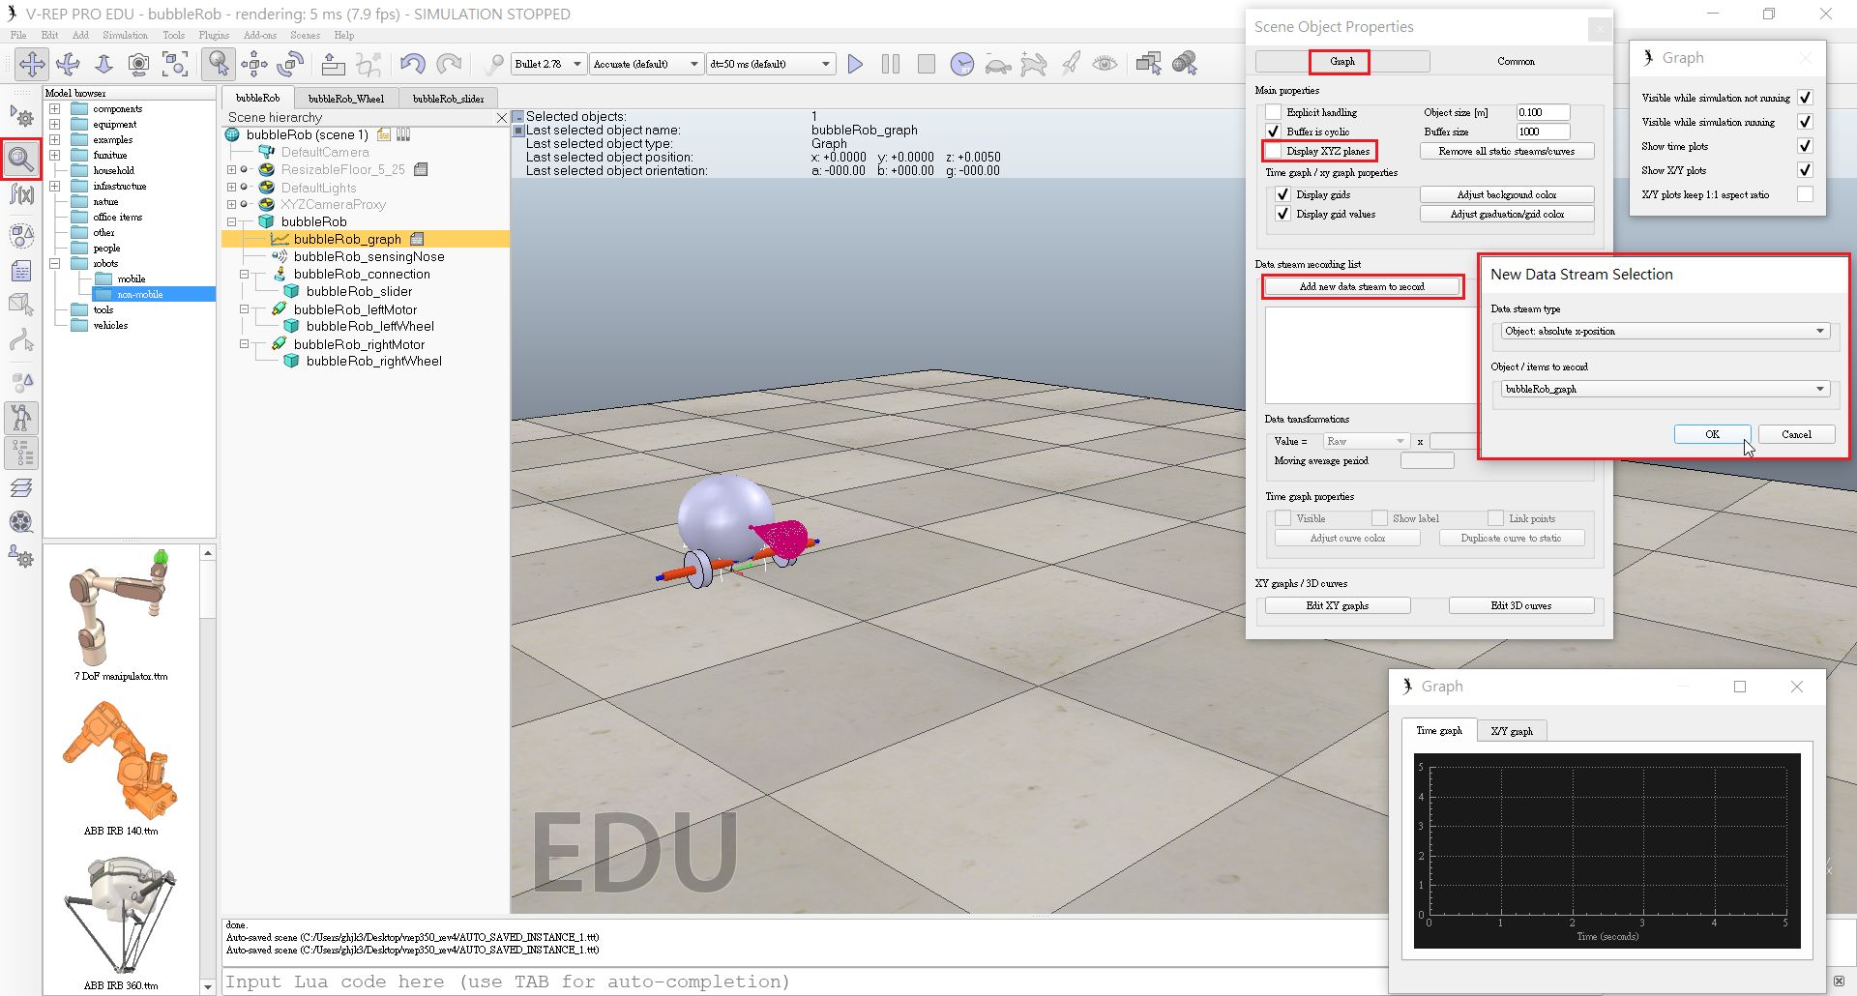This screenshot has height=996, width=1857.
Task: Open scene object properties magnifier icon
Action: pyautogui.click(x=21, y=158)
